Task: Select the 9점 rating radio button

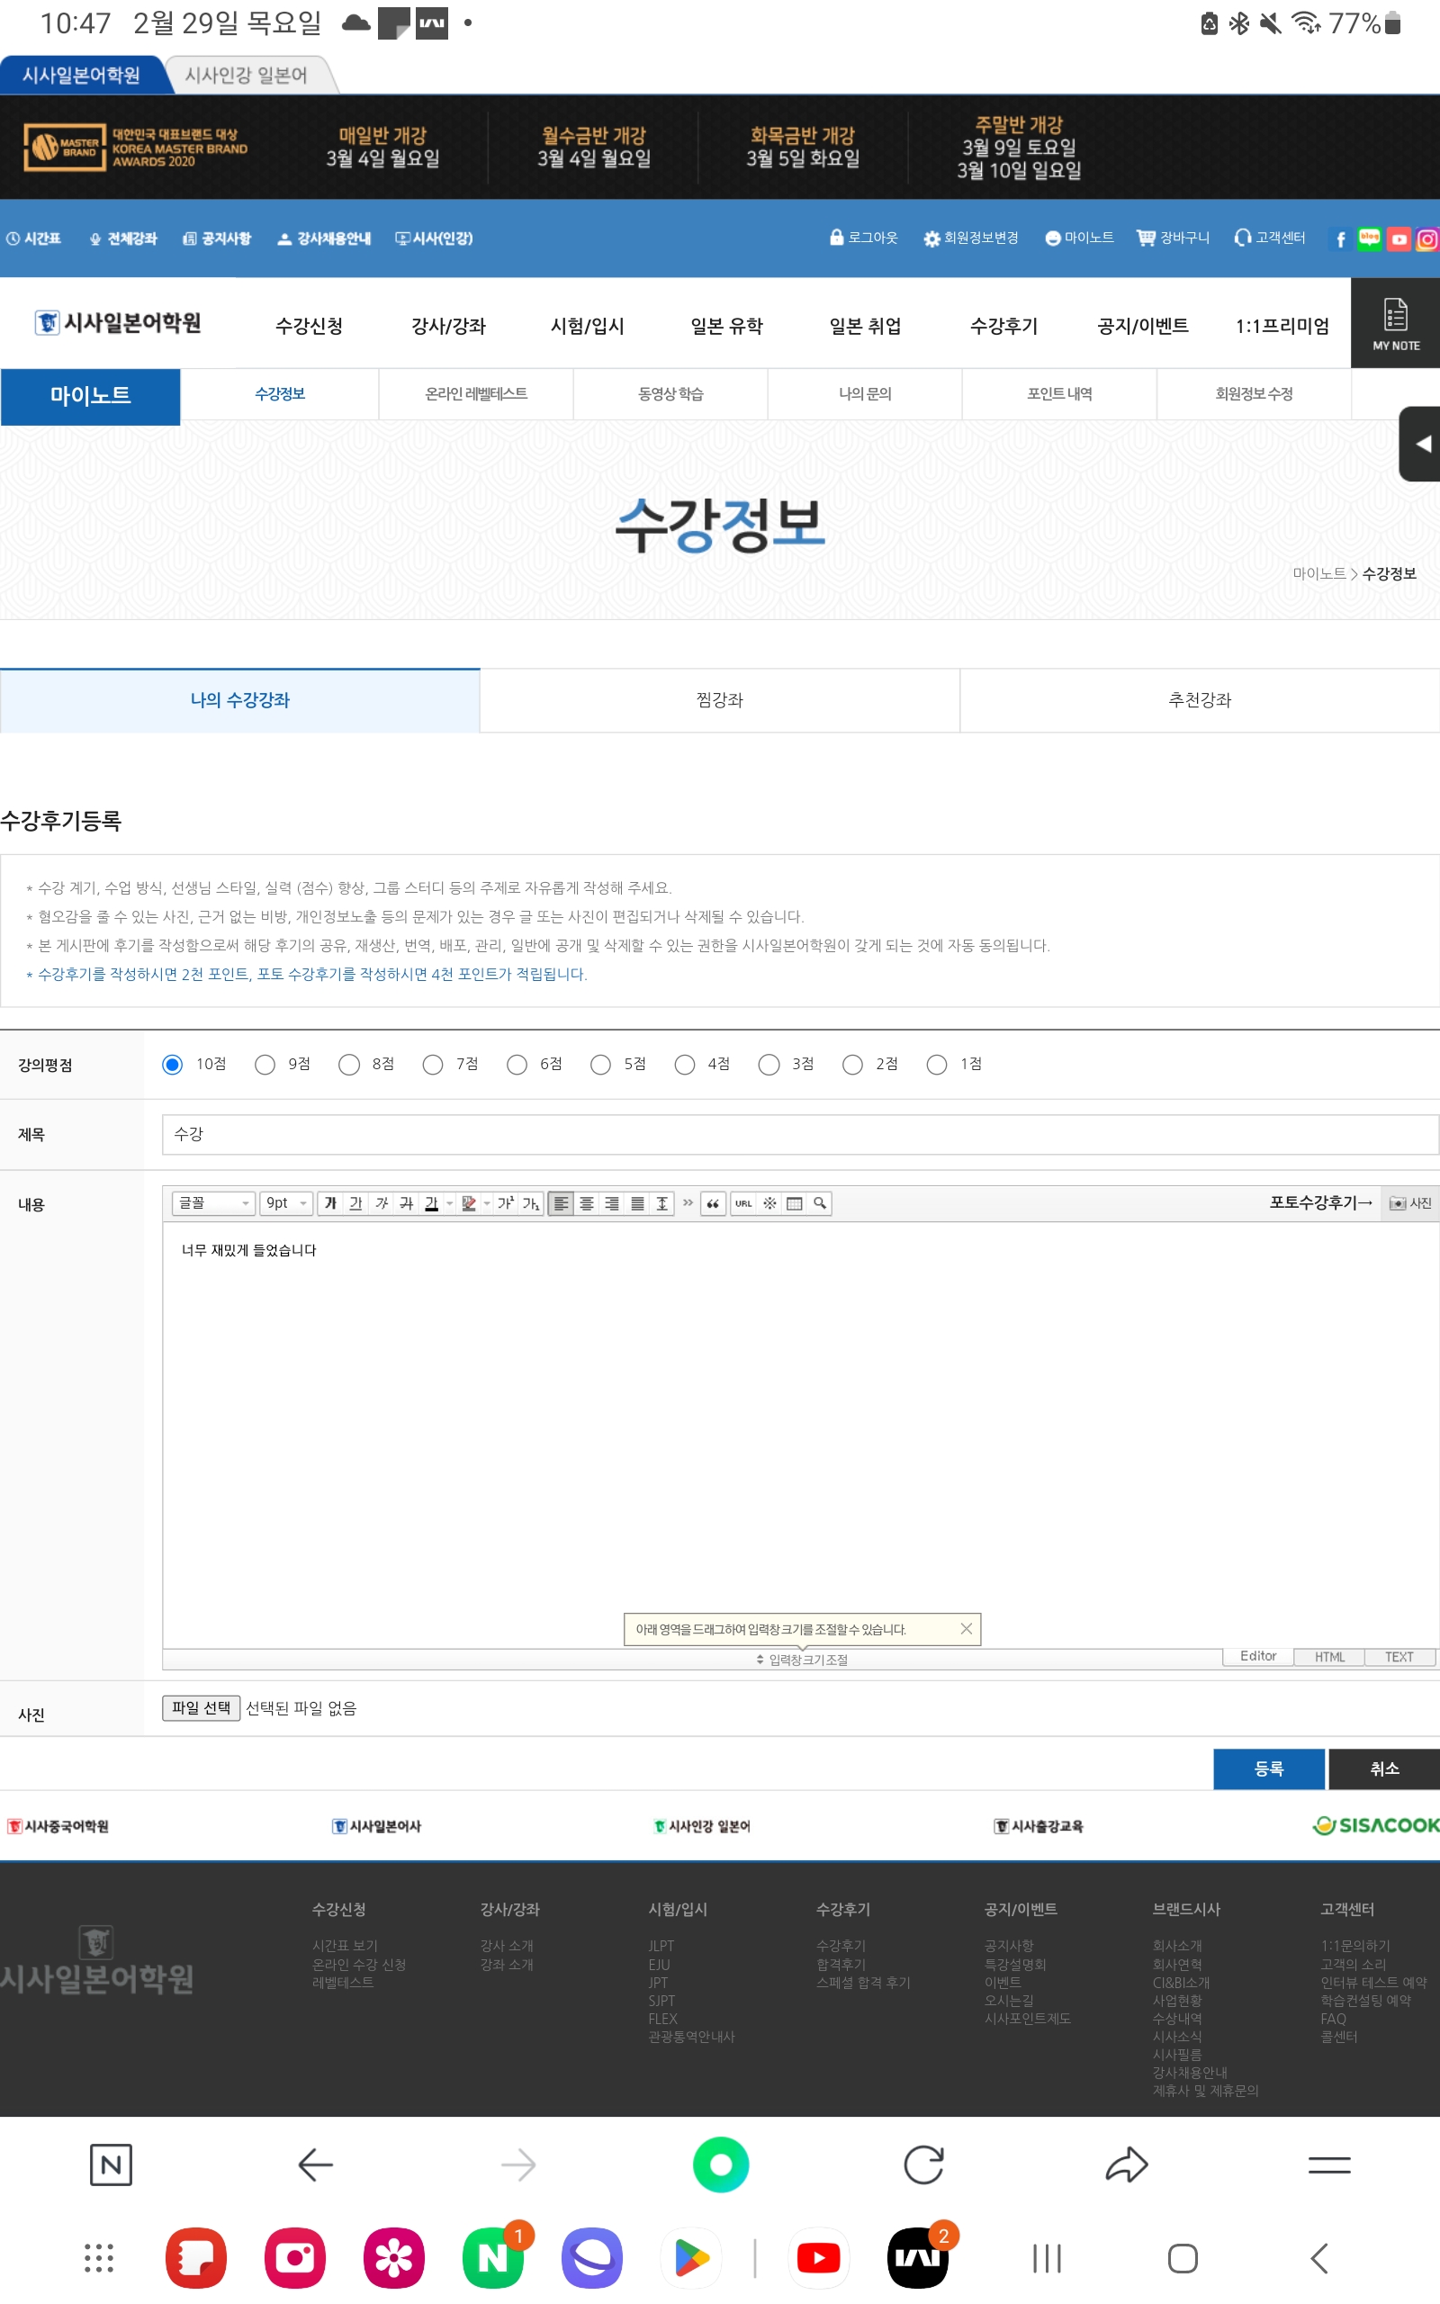Action: pyautogui.click(x=265, y=1065)
